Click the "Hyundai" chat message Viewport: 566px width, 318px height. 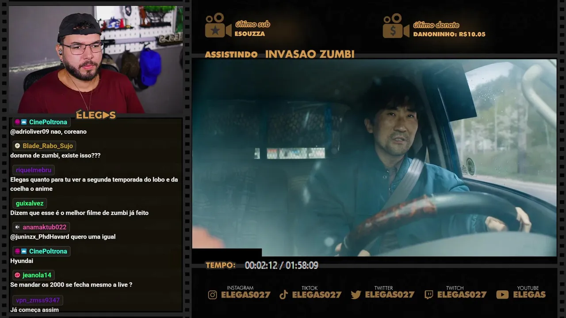[22, 261]
